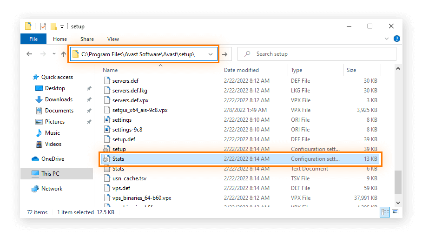The width and height of the screenshot is (422, 237).
Task: Select the usn_cache.tsv file
Action: [129, 178]
